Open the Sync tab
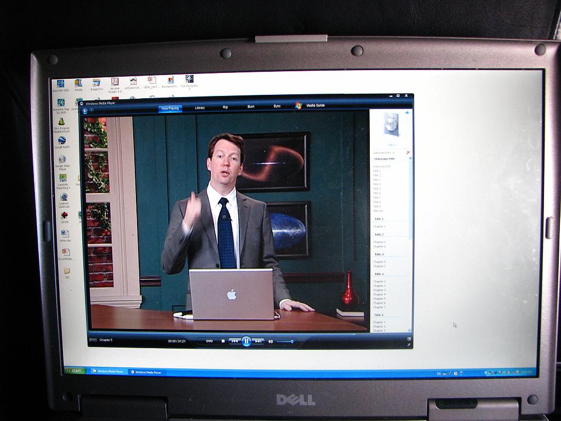 [x=277, y=106]
